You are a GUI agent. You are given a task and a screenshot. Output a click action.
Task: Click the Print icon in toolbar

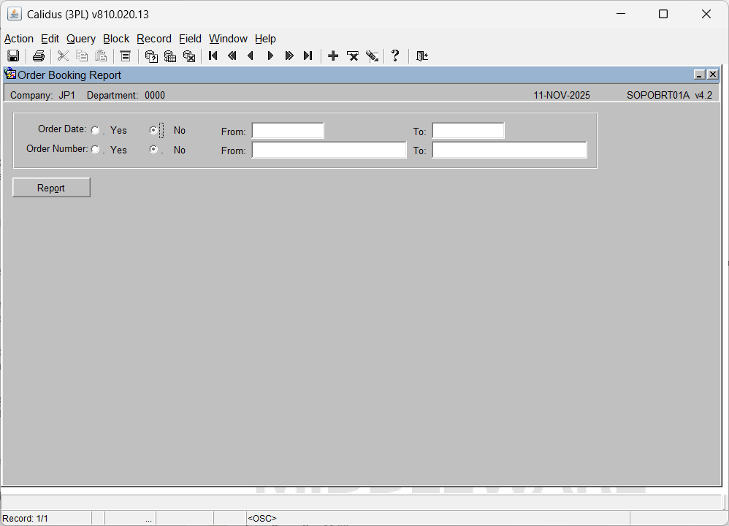click(x=39, y=56)
